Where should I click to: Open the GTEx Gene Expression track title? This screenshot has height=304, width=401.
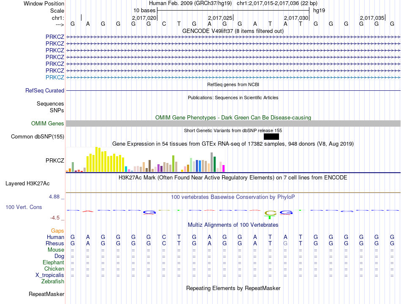pyautogui.click(x=233, y=144)
